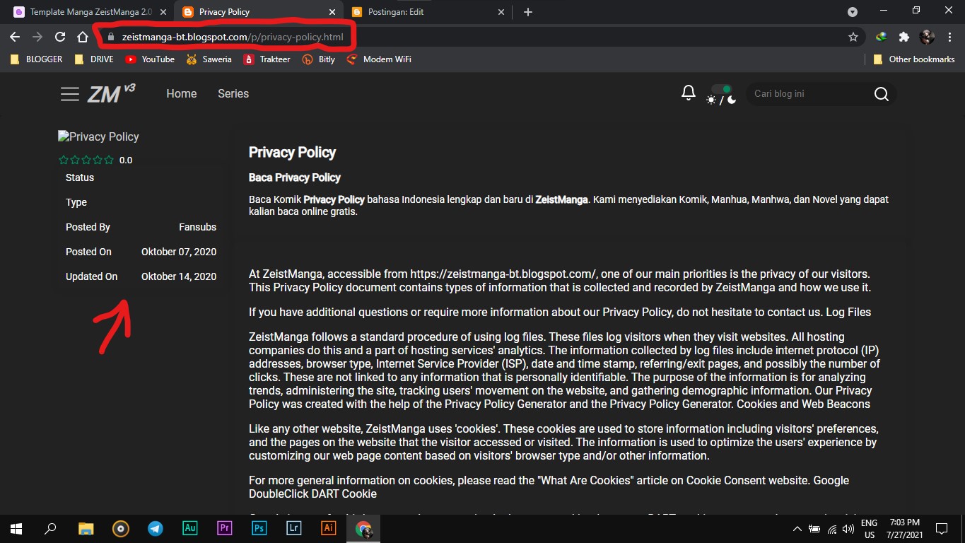Image resolution: width=965 pixels, height=543 pixels.
Task: Switch to Postingan: Edit tab
Action: (x=429, y=12)
